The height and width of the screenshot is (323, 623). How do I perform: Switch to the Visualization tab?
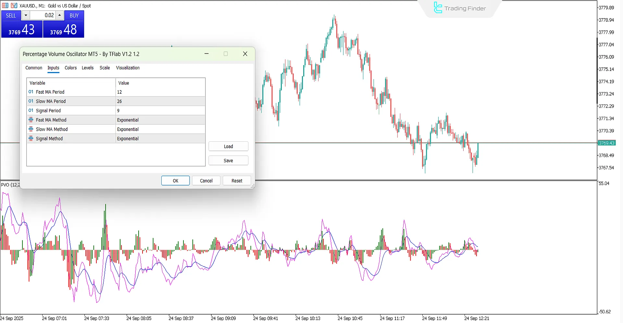coord(128,68)
